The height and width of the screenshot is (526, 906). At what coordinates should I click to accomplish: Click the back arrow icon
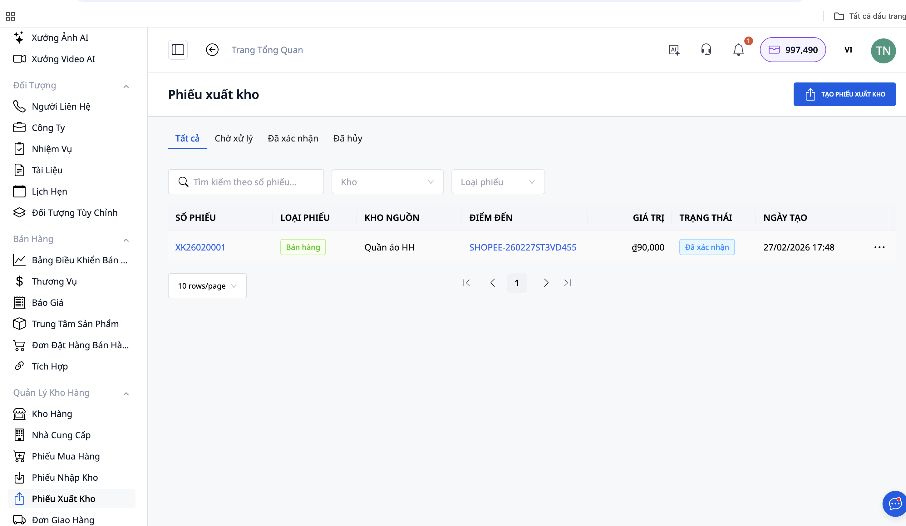(212, 50)
